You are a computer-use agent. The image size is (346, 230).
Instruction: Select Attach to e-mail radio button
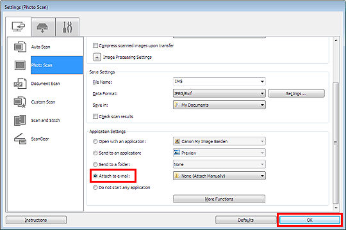click(95, 176)
